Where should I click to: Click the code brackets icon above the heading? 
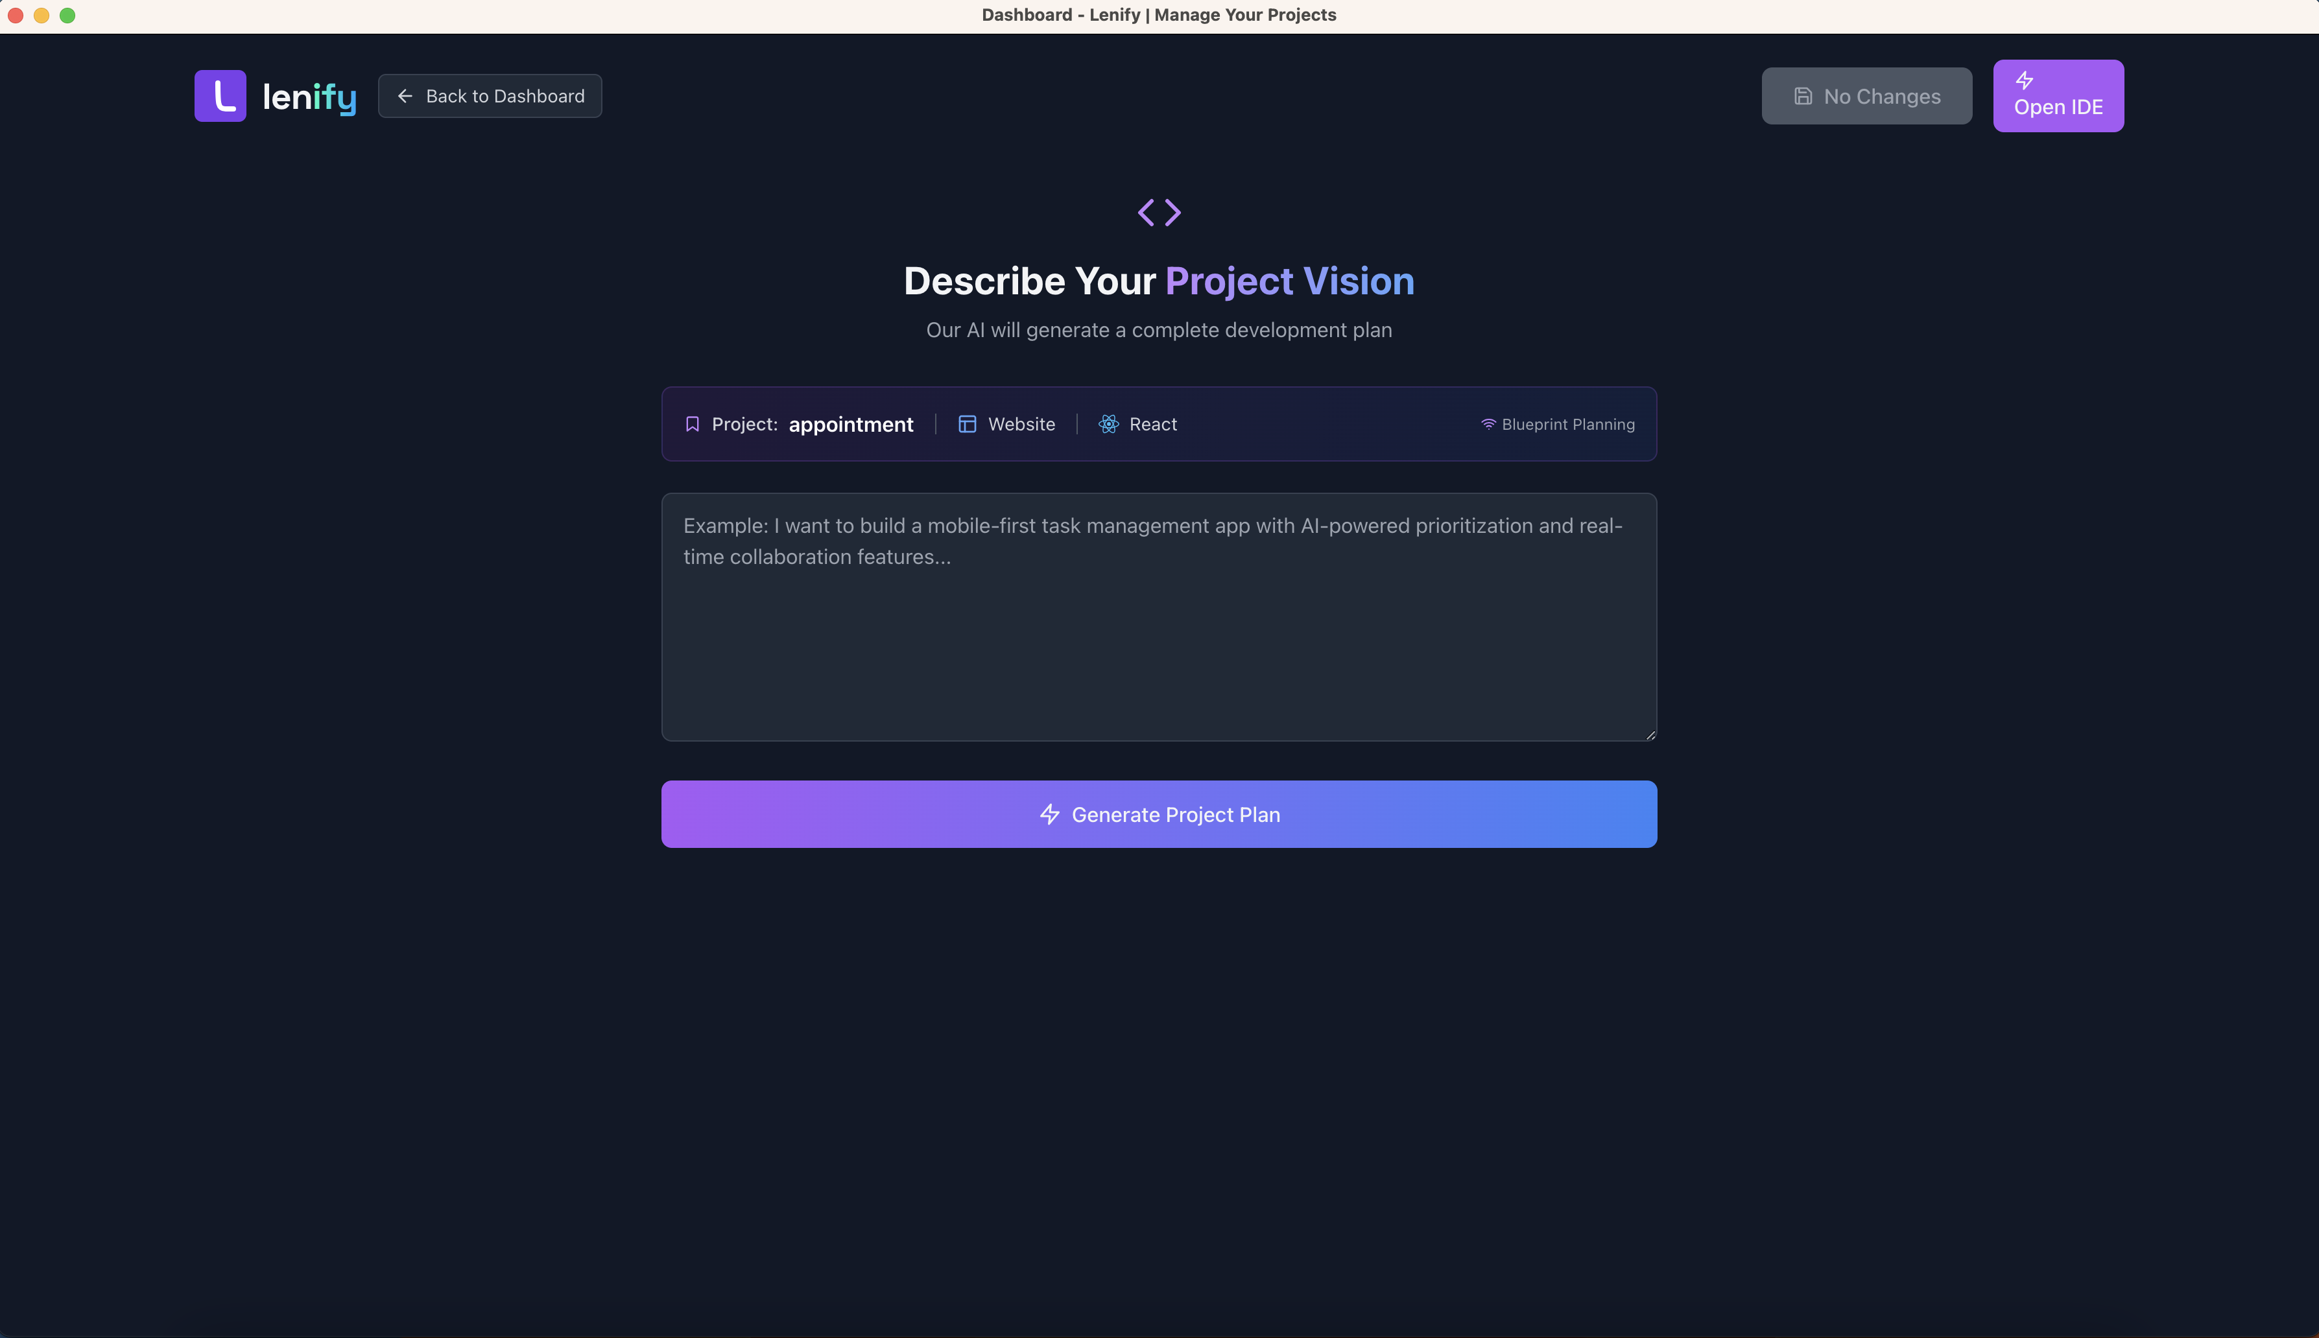1159,211
